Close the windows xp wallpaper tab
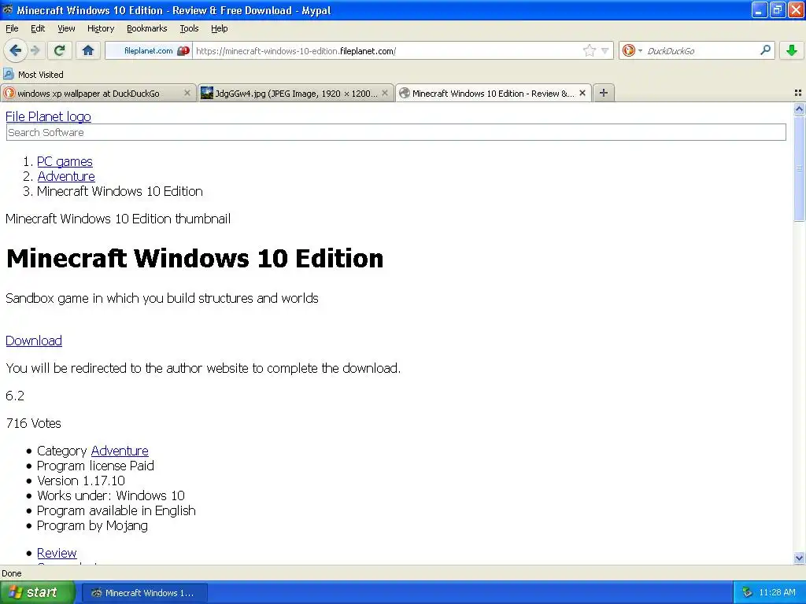This screenshot has width=806, height=604. pos(187,93)
